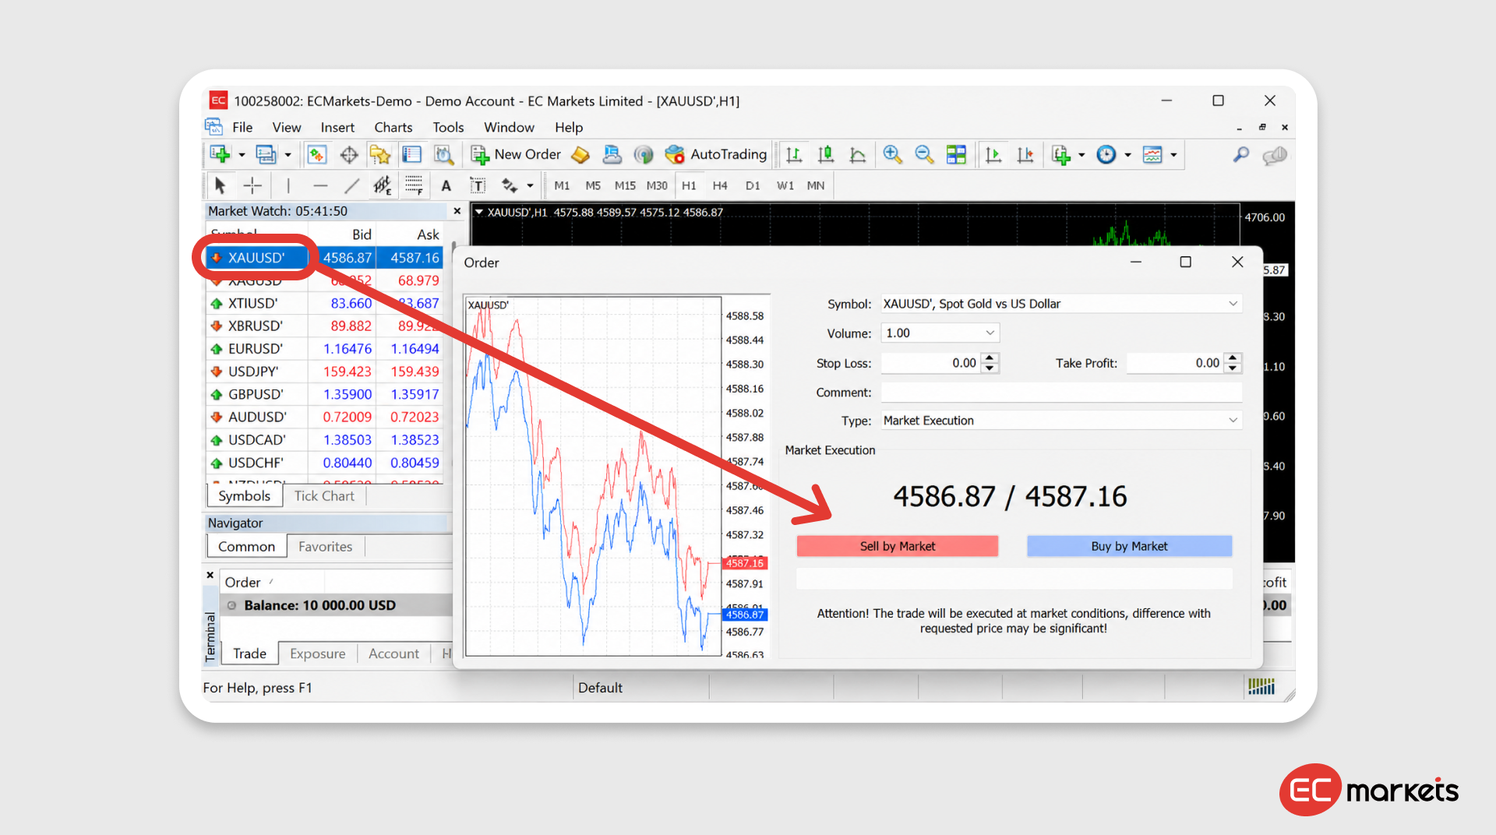Open the order Type dropdown
The width and height of the screenshot is (1496, 835).
[1233, 421]
